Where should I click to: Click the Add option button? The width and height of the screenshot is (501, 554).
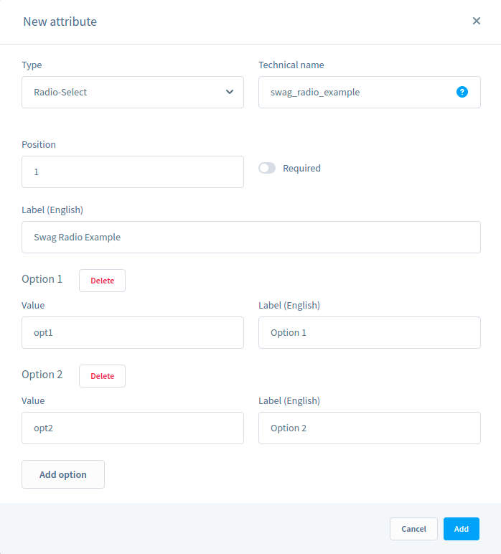pyautogui.click(x=63, y=474)
